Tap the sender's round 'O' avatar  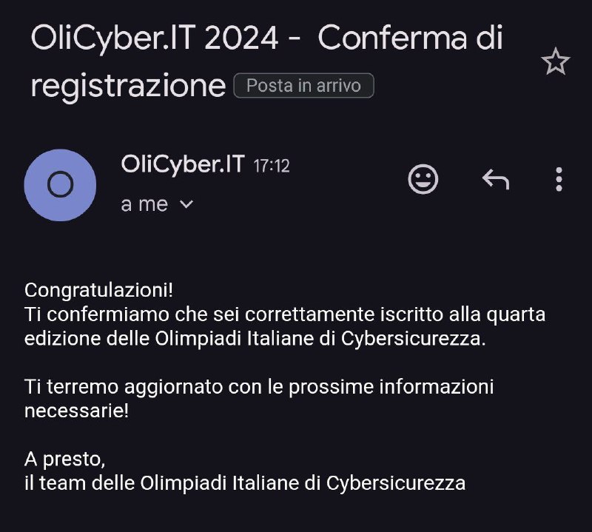tap(60, 185)
